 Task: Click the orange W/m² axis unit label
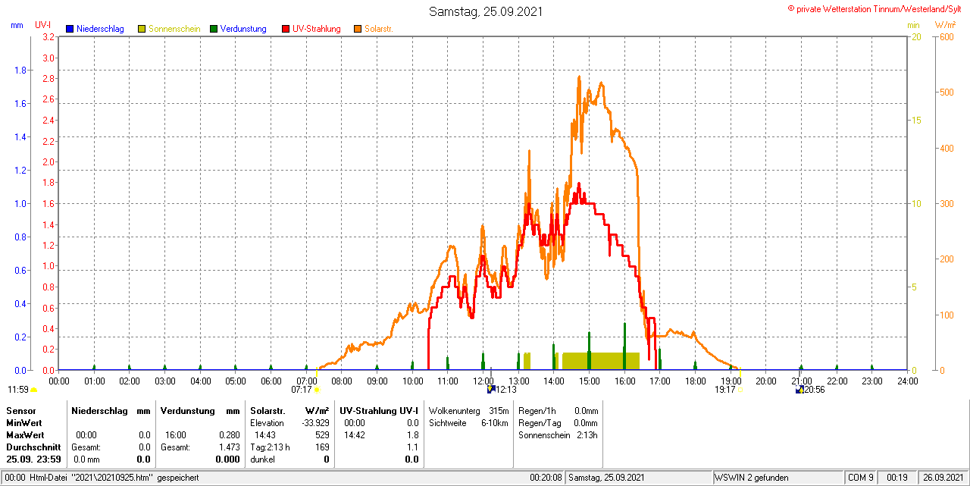[x=946, y=25]
